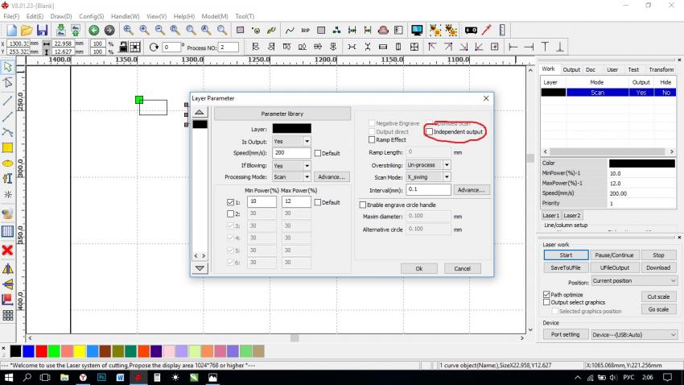Select the yellow Ellipse drawing tool
This screenshot has height=385, width=684.
(8, 164)
